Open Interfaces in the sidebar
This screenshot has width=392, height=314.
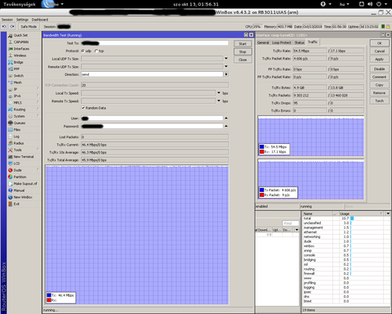tap(21, 49)
